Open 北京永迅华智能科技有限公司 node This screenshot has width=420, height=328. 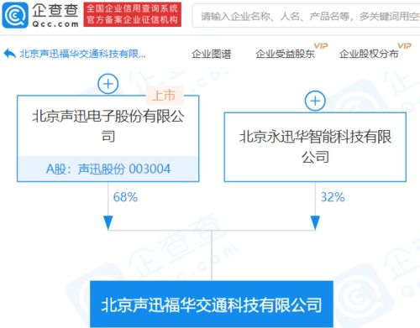click(x=315, y=147)
